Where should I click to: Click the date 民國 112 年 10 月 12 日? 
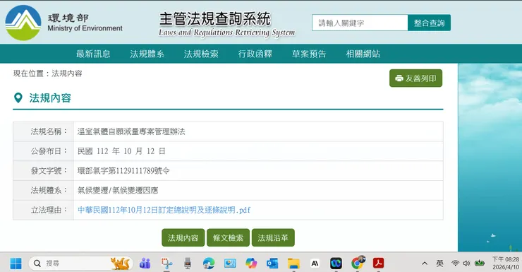coord(121,151)
